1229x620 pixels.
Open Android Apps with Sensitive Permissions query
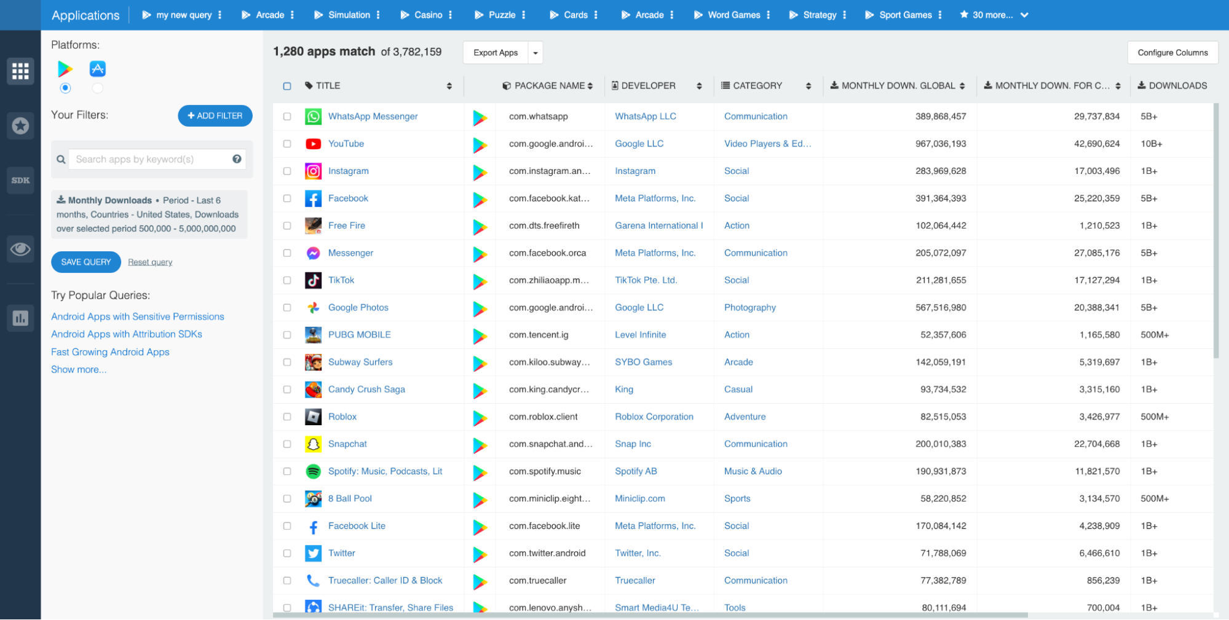click(138, 317)
